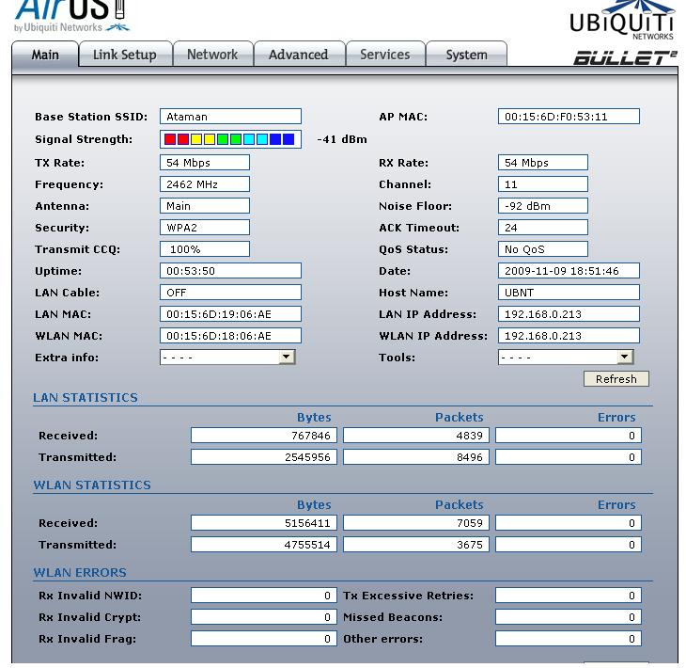Open the Network tab
686x668 pixels.
coord(212,55)
